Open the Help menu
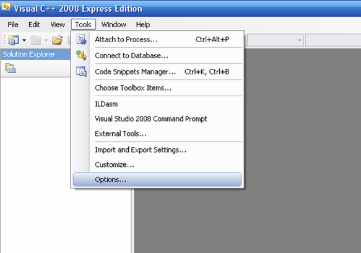361x253 pixels. tap(143, 24)
